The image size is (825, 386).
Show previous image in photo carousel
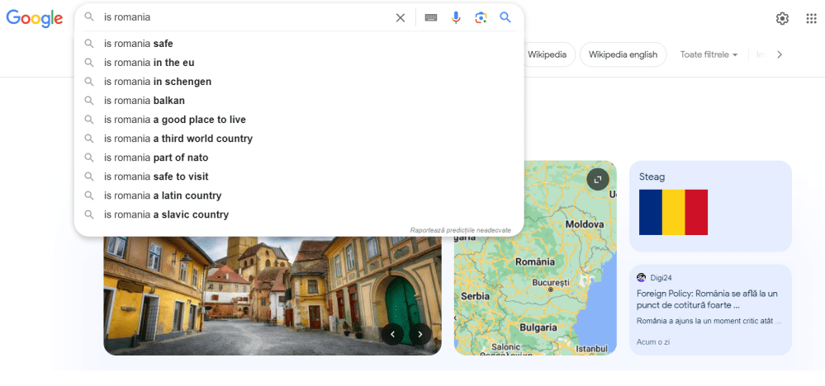tap(392, 334)
